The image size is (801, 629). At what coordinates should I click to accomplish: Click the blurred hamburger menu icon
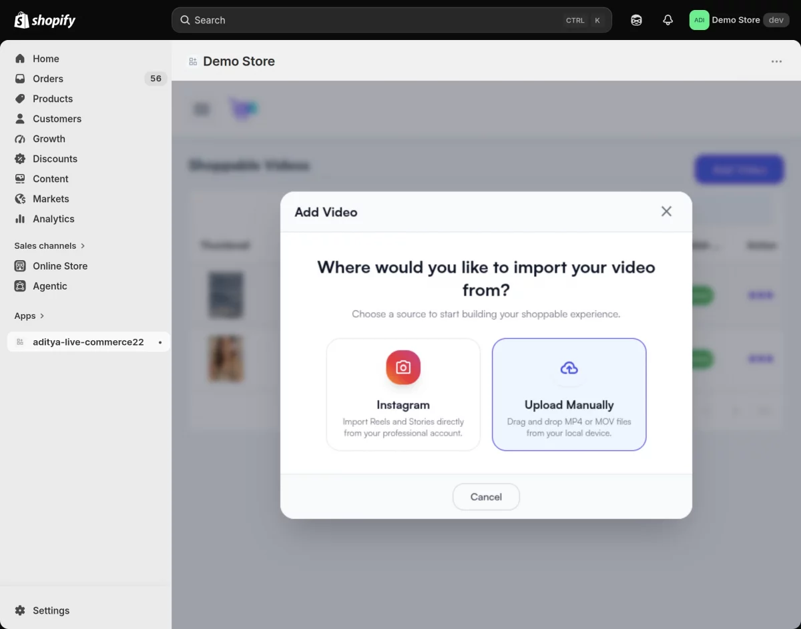click(202, 109)
